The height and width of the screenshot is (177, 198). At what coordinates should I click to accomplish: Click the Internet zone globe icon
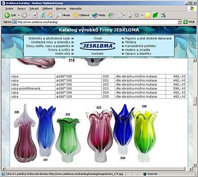(x=145, y=174)
